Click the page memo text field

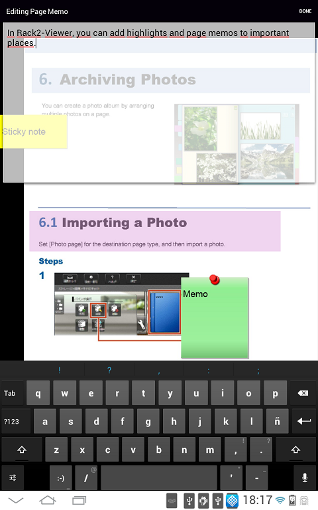pos(159,102)
